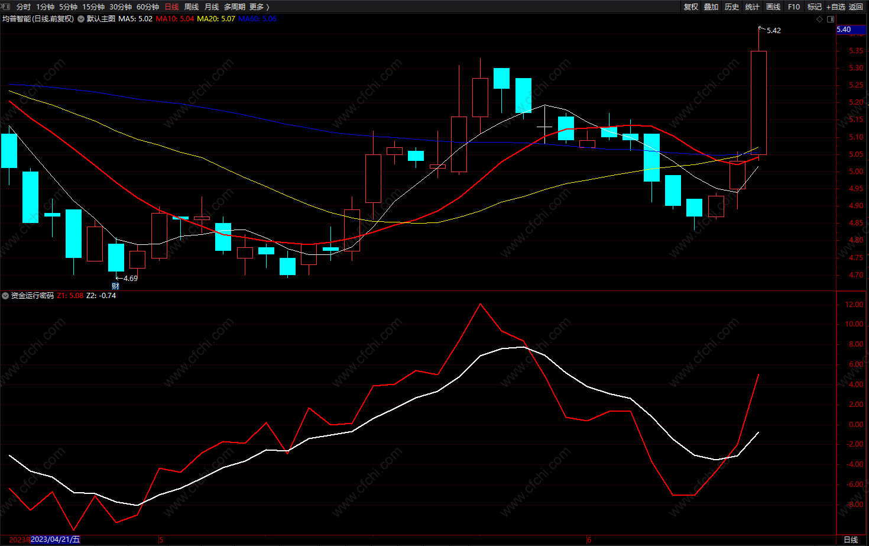This screenshot has height=546, width=869.
Task: Click the 均普智能(日线.前复权) title
Action: pos(38,19)
